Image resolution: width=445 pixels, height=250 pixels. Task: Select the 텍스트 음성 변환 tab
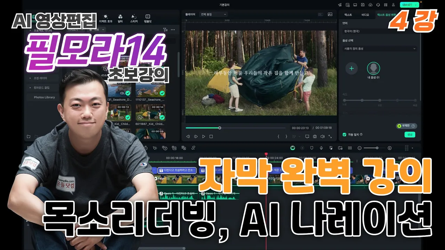point(386,15)
